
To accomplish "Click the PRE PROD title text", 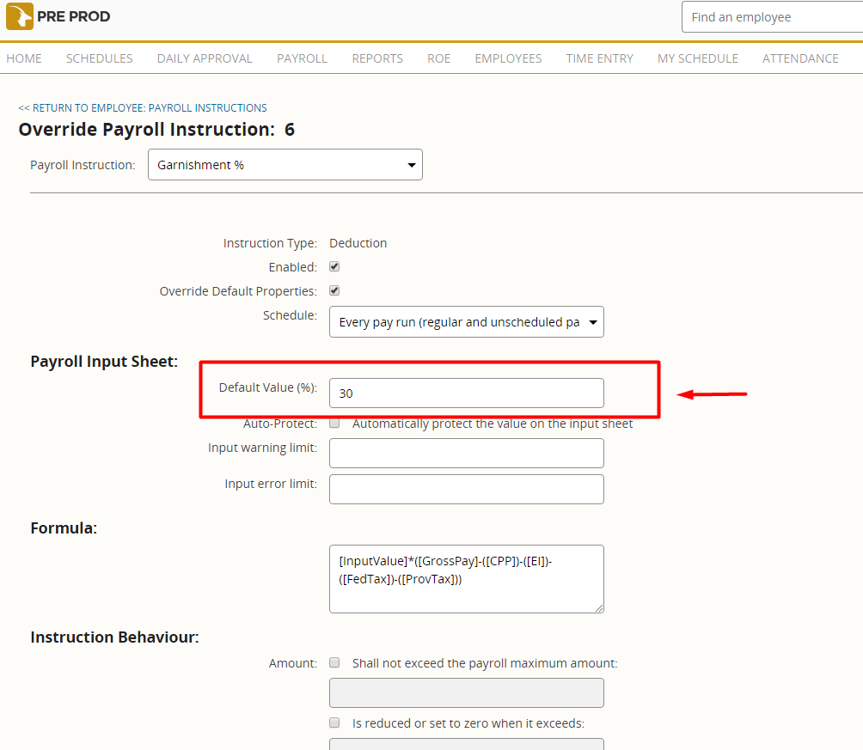I will 74,16.
